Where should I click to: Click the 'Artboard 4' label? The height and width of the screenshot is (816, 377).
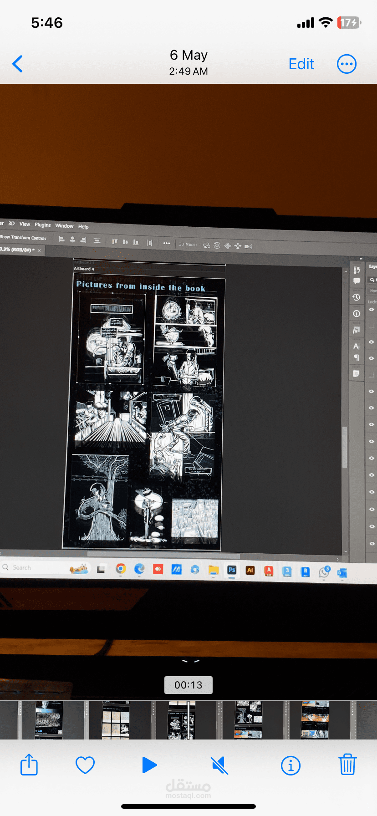point(84,269)
